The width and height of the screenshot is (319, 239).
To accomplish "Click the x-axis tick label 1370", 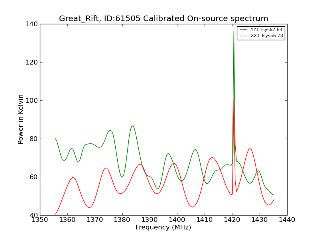I will tap(95, 220).
